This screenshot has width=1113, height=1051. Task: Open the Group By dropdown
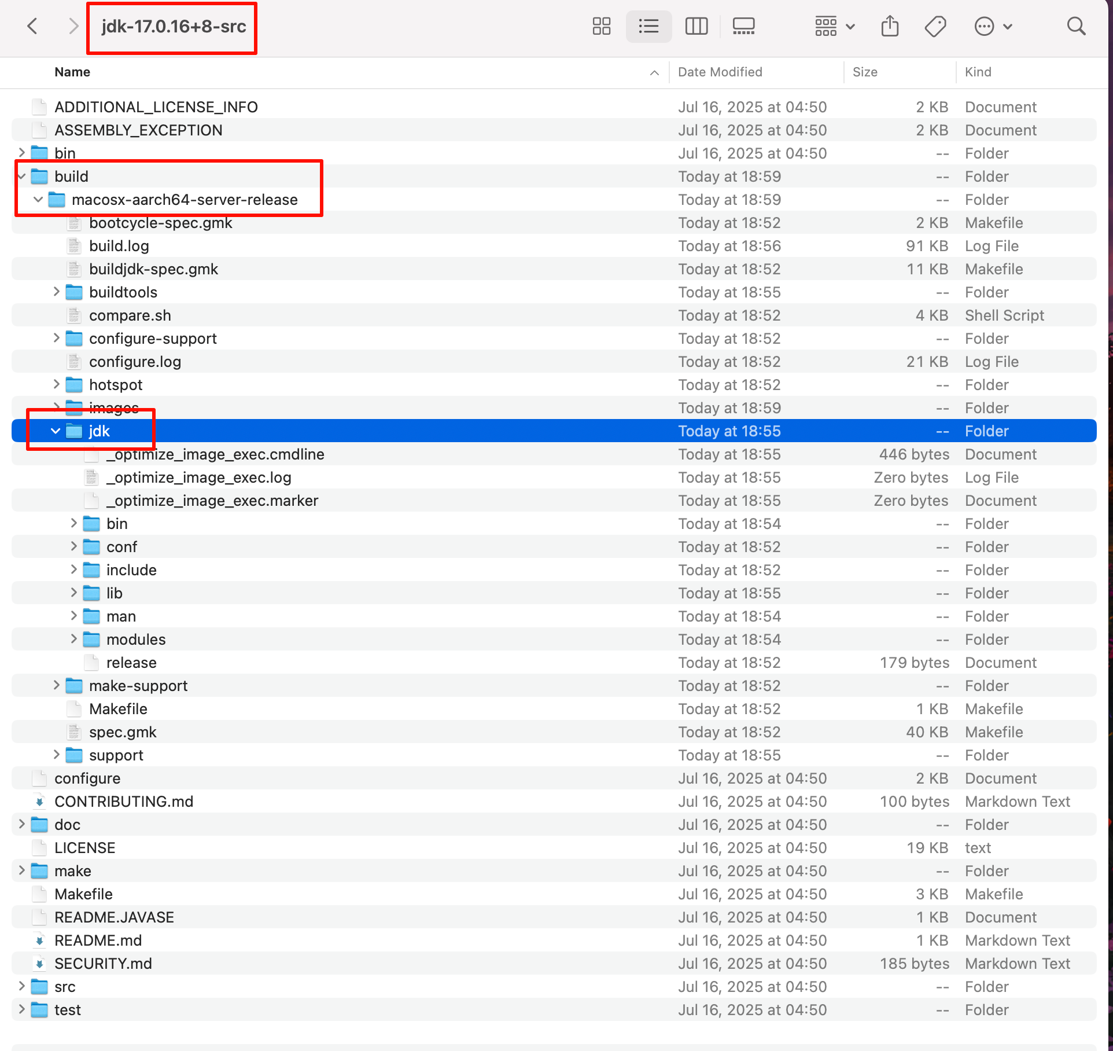tap(834, 26)
